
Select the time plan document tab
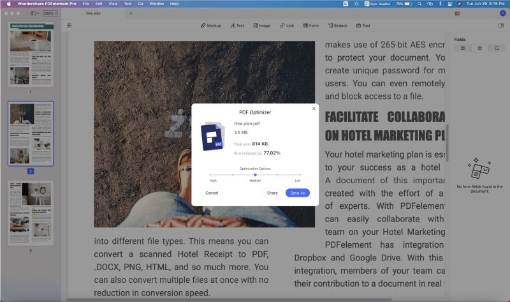[x=93, y=13]
